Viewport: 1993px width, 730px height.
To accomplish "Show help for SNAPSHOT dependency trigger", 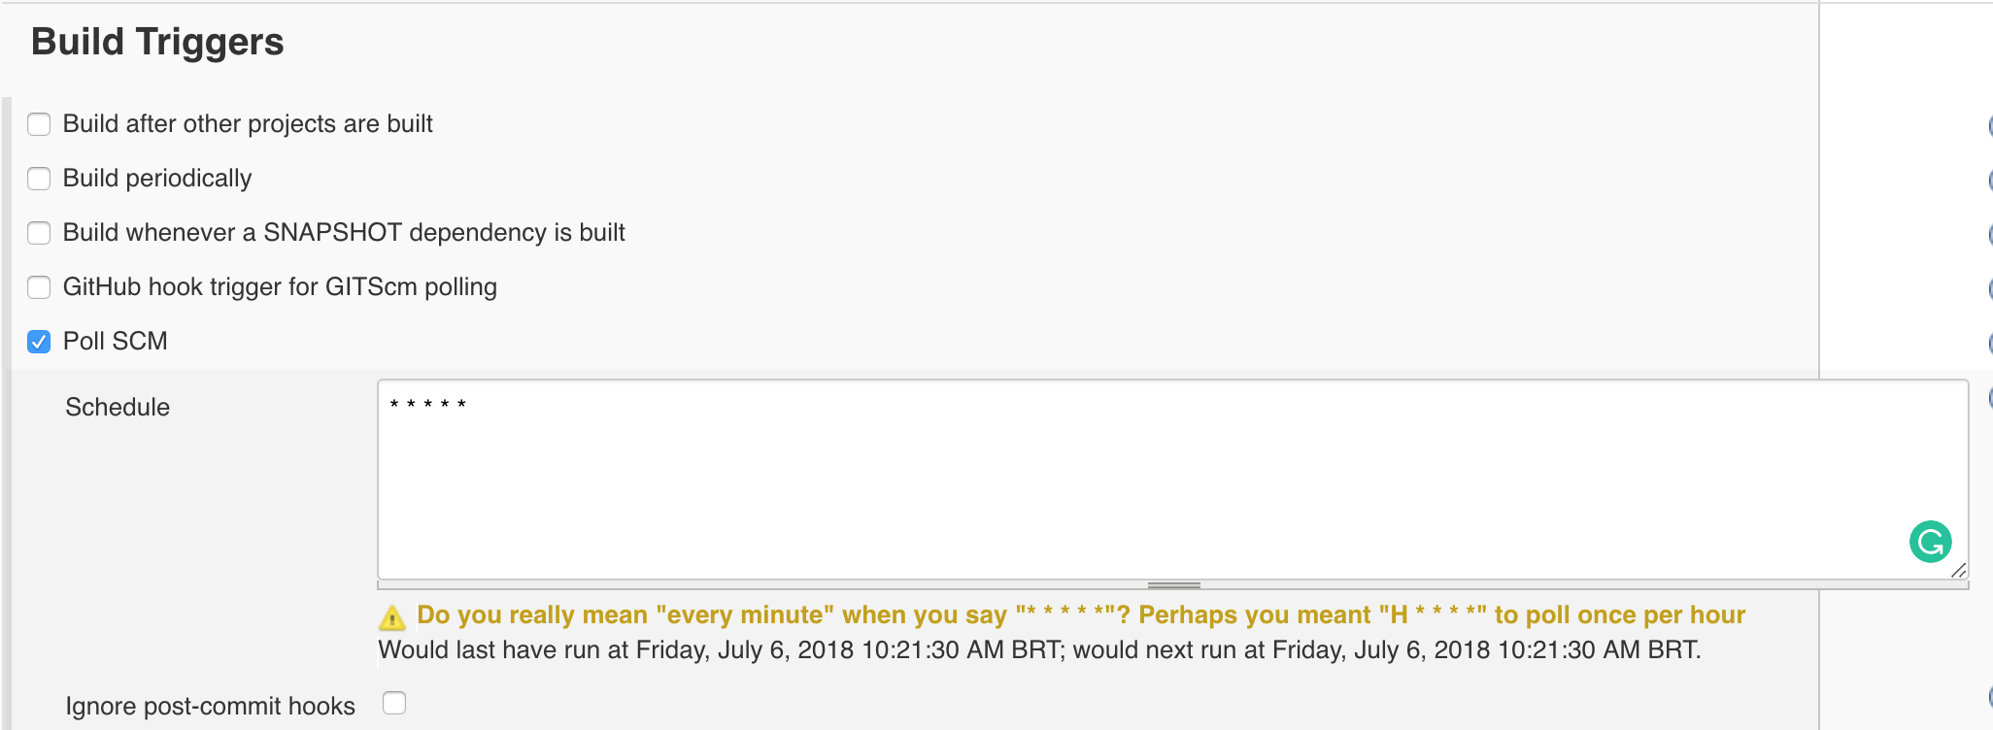I will [x=1988, y=234].
